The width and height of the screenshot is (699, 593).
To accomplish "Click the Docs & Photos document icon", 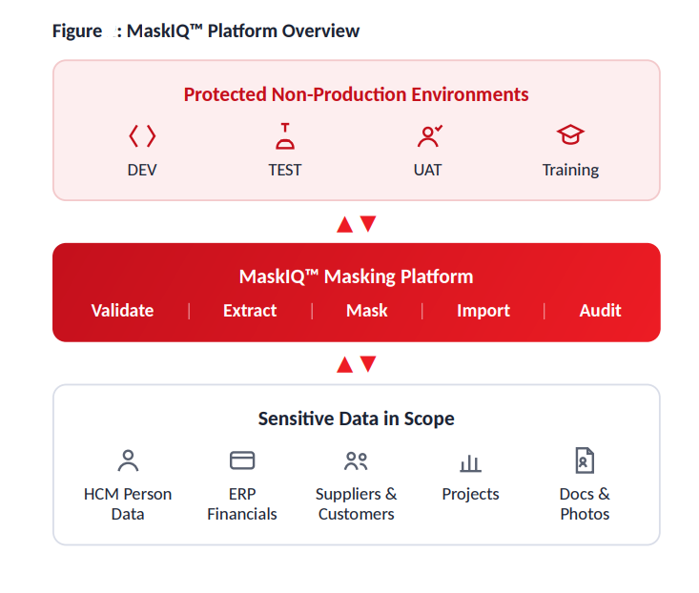I will pyautogui.click(x=585, y=460).
